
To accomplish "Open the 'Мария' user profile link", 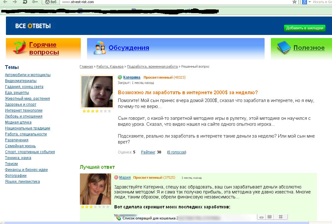I will click(x=125, y=178).
